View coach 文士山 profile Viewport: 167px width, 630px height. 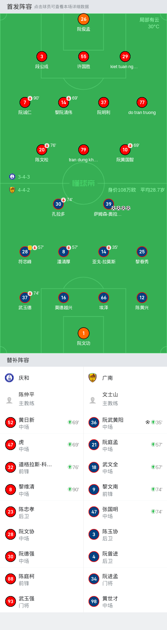[x=125, y=399]
